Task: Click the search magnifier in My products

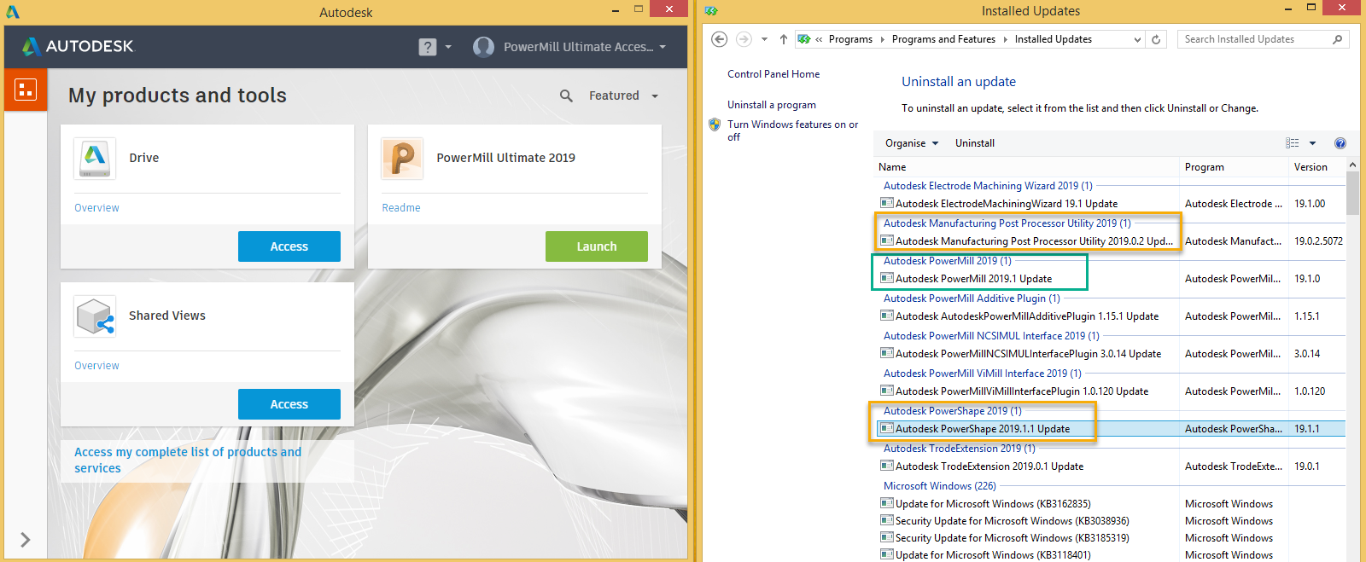Action: pyautogui.click(x=566, y=96)
